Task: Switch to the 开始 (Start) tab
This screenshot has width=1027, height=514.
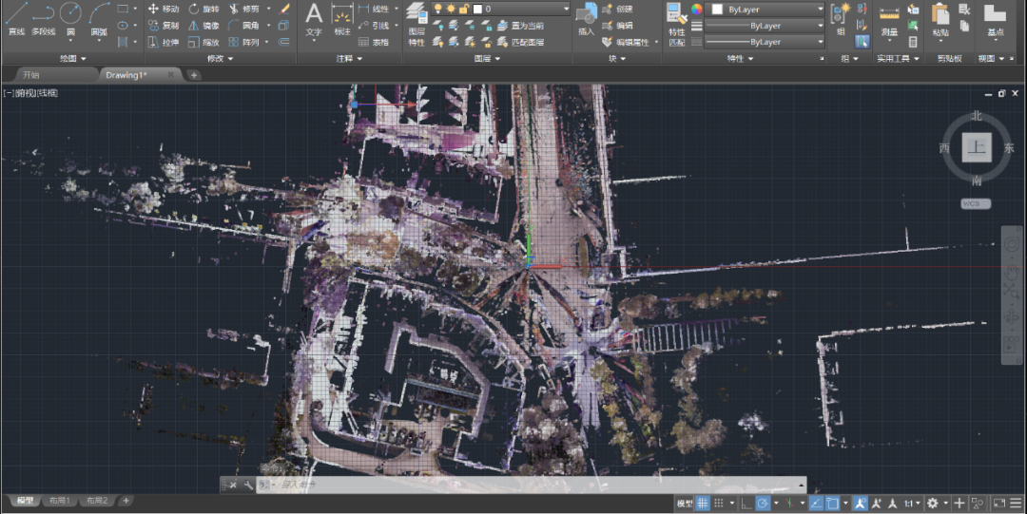Action: pos(30,75)
